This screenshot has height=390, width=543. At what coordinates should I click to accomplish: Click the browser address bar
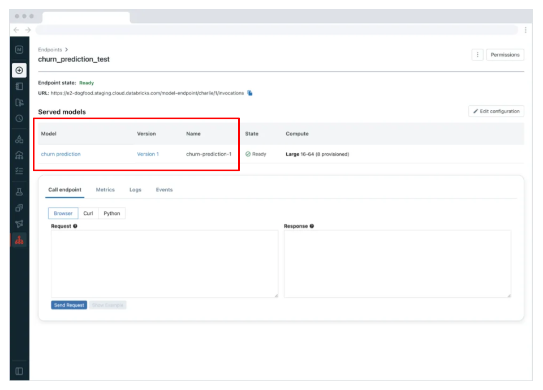277,30
